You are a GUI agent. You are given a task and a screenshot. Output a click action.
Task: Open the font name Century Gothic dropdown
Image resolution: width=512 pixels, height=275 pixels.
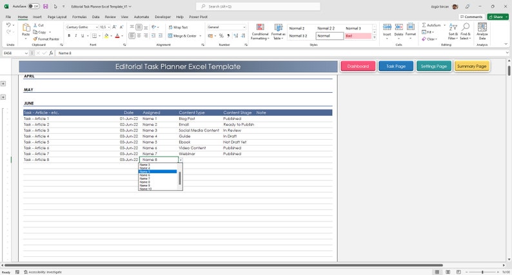[97, 27]
